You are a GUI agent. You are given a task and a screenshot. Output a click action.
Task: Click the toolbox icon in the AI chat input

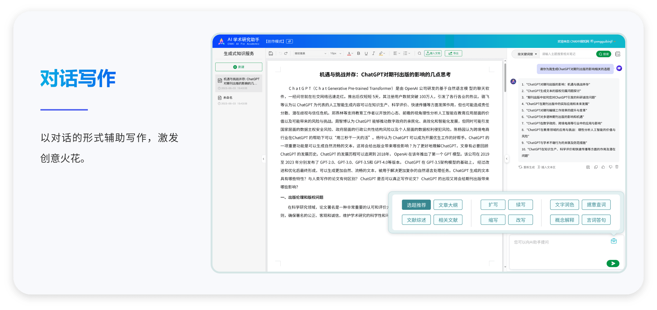coord(614,241)
